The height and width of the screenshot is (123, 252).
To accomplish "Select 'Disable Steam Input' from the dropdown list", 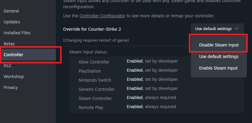I will pos(219,45).
